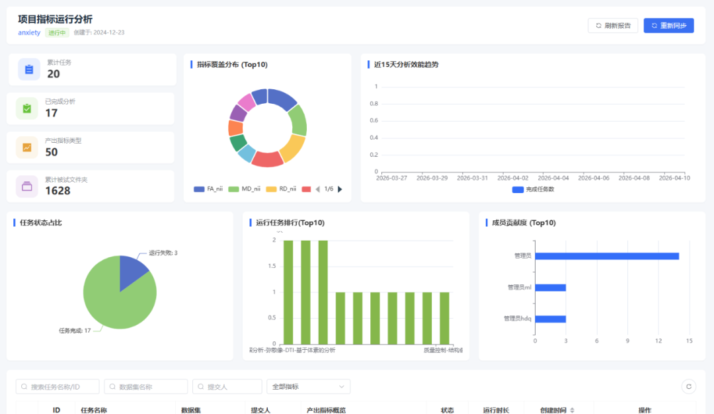Click the red donut chart segment
714x414 pixels.
[268, 159]
